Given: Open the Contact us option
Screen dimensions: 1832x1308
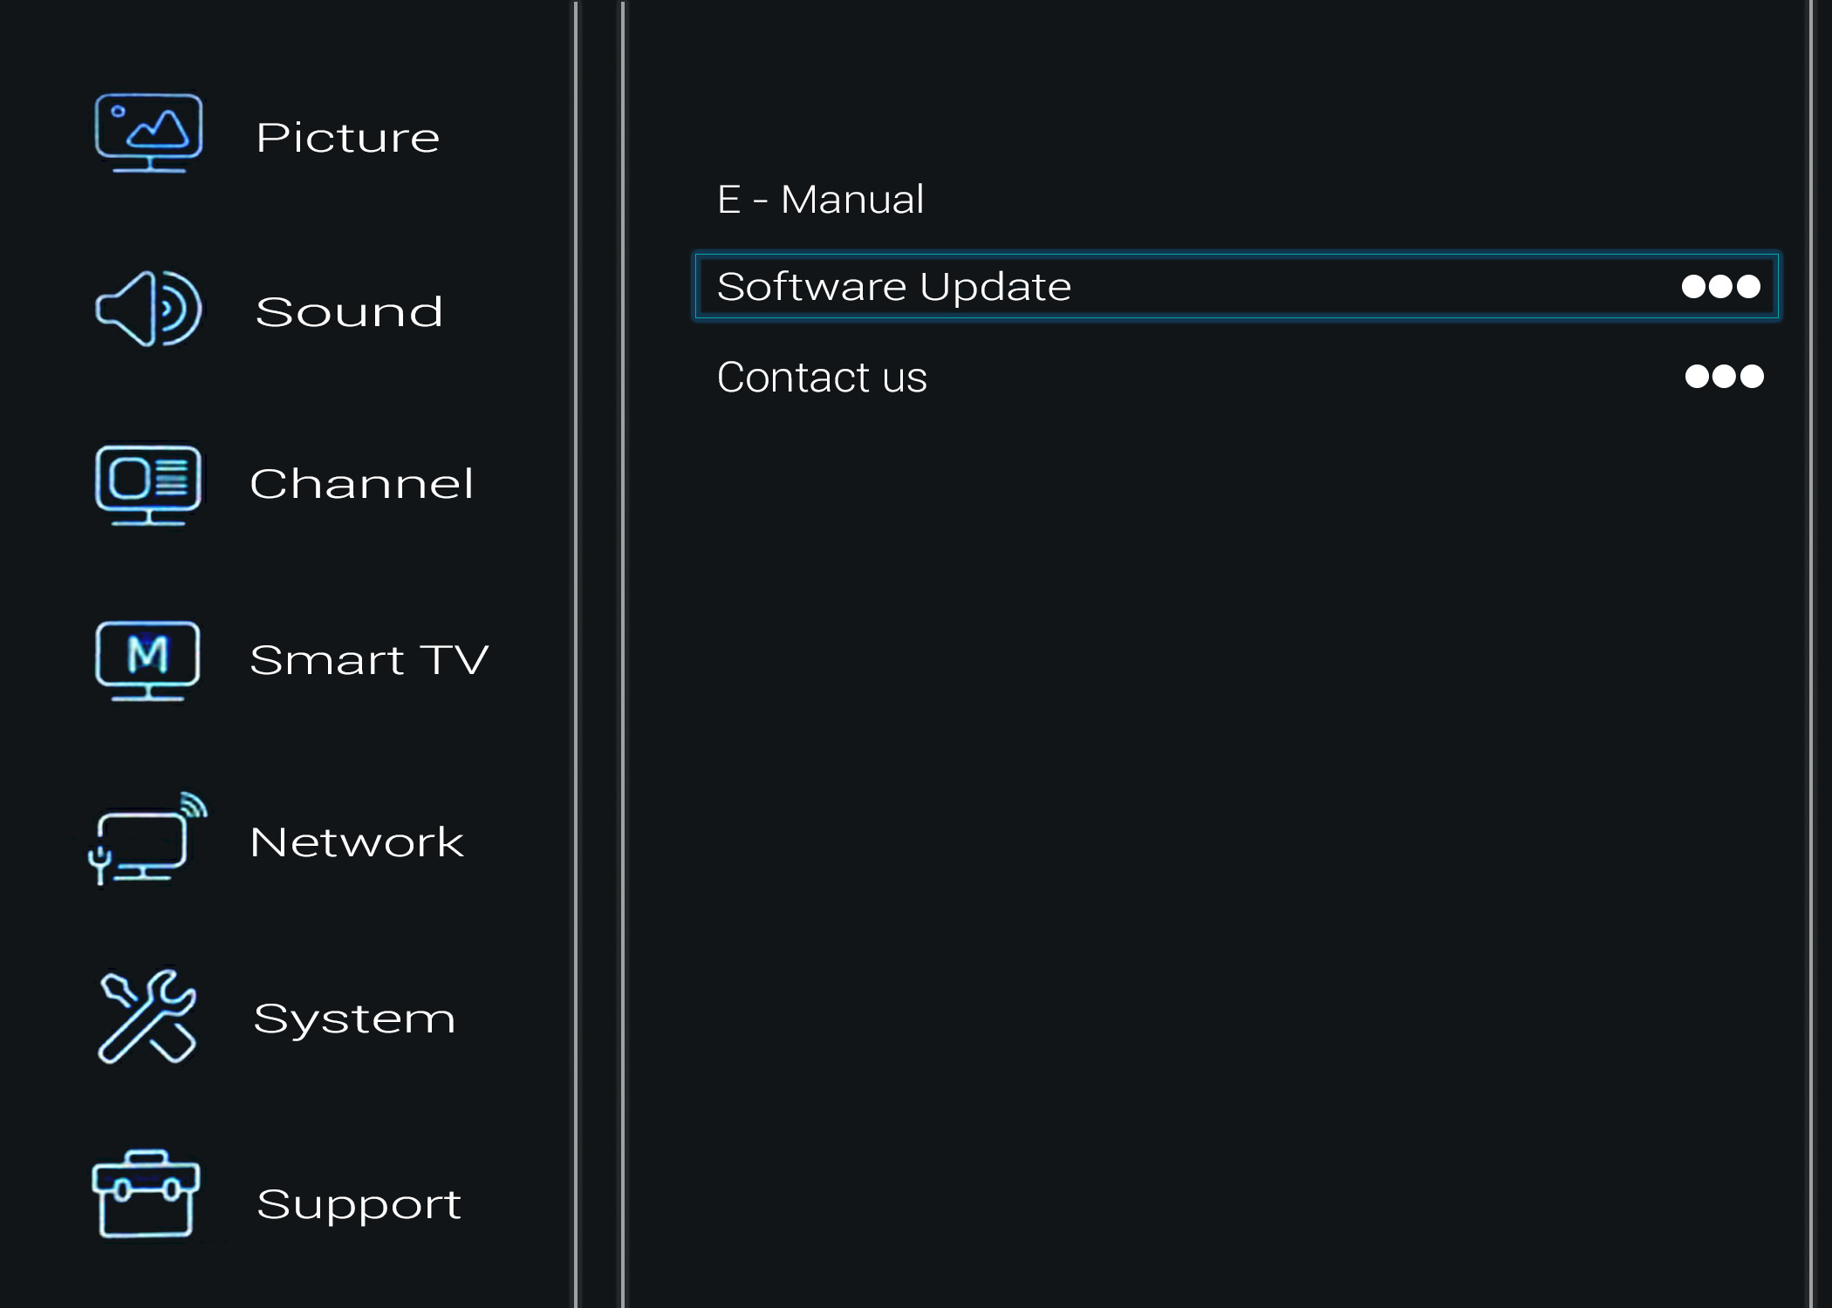Looking at the screenshot, I should click(x=821, y=377).
